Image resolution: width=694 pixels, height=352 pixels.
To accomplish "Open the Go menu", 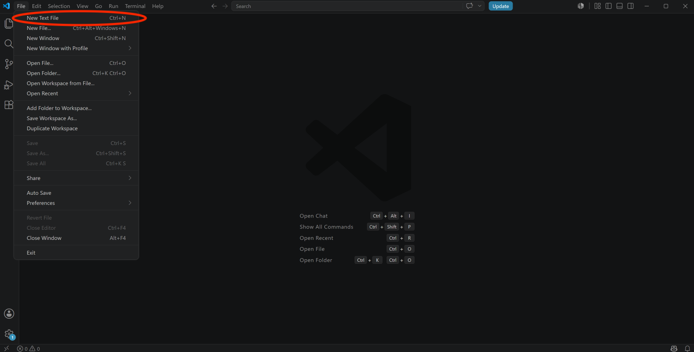I will [98, 6].
